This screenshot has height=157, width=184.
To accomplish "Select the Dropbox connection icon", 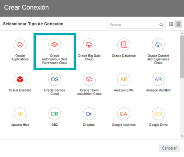I will click(x=89, y=114).
